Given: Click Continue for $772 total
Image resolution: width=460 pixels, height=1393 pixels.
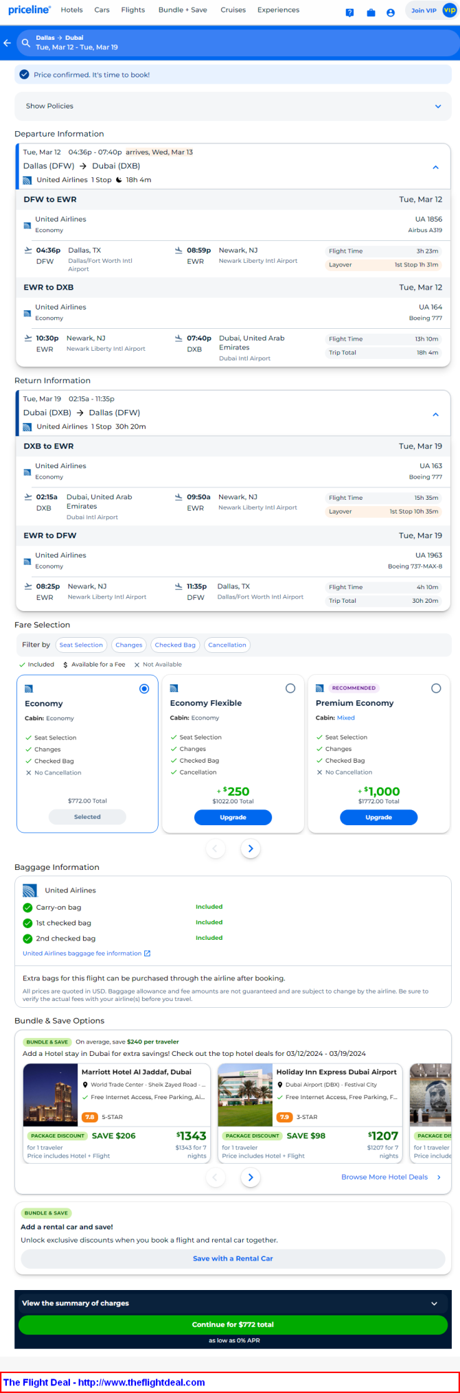Looking at the screenshot, I should click(x=233, y=1324).
